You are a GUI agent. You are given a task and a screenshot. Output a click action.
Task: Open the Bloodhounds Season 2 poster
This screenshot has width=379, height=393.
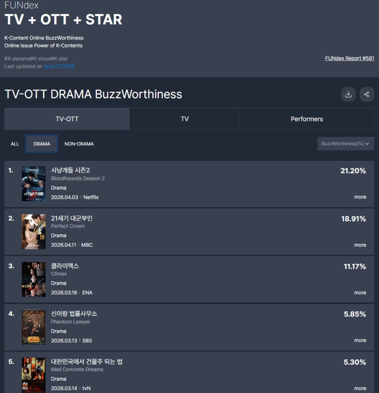[x=33, y=184]
